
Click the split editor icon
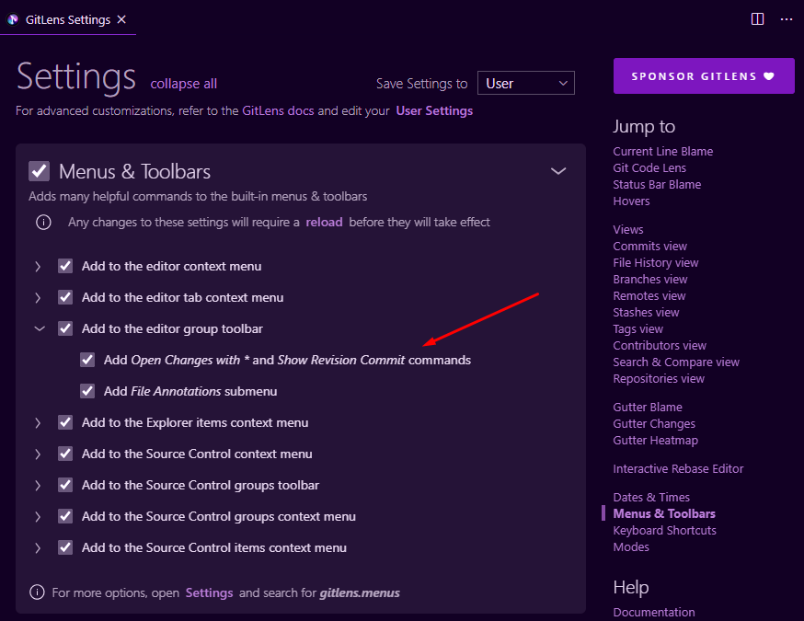tap(756, 18)
